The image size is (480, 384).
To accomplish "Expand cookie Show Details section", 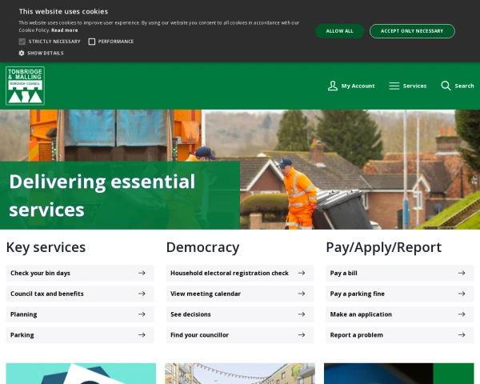I will [x=46, y=53].
